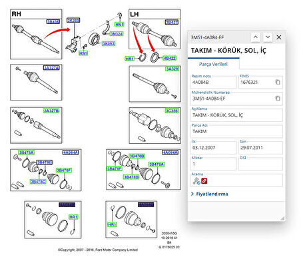Click the Resim notu field 4A084B
Viewport: 301px width, 257px height.
(x=214, y=82)
